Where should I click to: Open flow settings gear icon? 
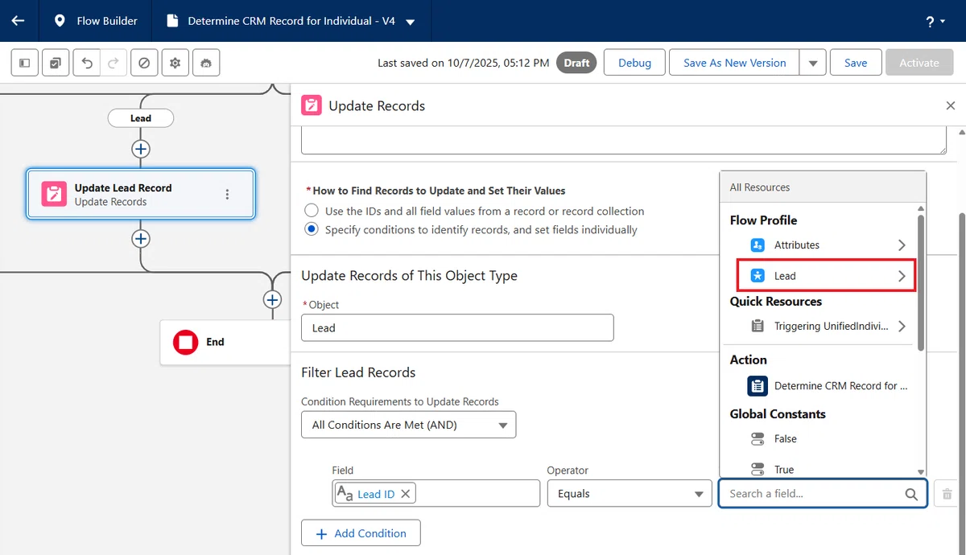tap(175, 63)
